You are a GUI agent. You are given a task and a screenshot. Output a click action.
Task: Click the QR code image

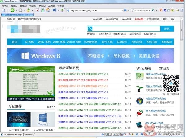coord(171,84)
